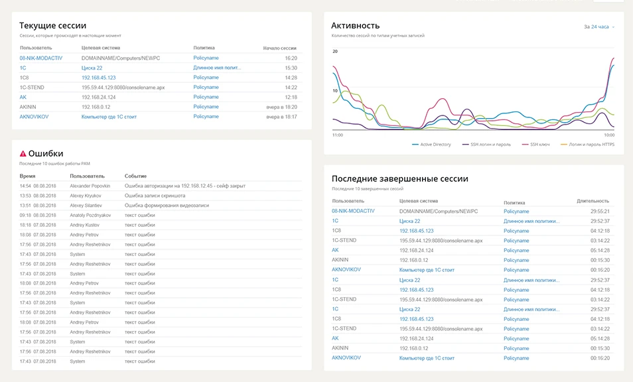Click the Active Directory legend color marker
This screenshot has height=382, width=633.
pos(415,145)
